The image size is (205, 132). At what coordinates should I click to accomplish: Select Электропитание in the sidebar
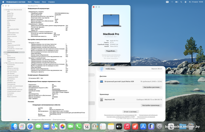tap(14, 52)
